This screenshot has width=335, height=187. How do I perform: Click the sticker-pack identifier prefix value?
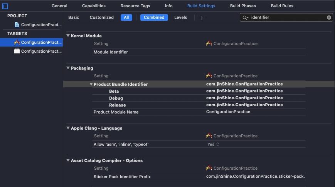click(255, 176)
